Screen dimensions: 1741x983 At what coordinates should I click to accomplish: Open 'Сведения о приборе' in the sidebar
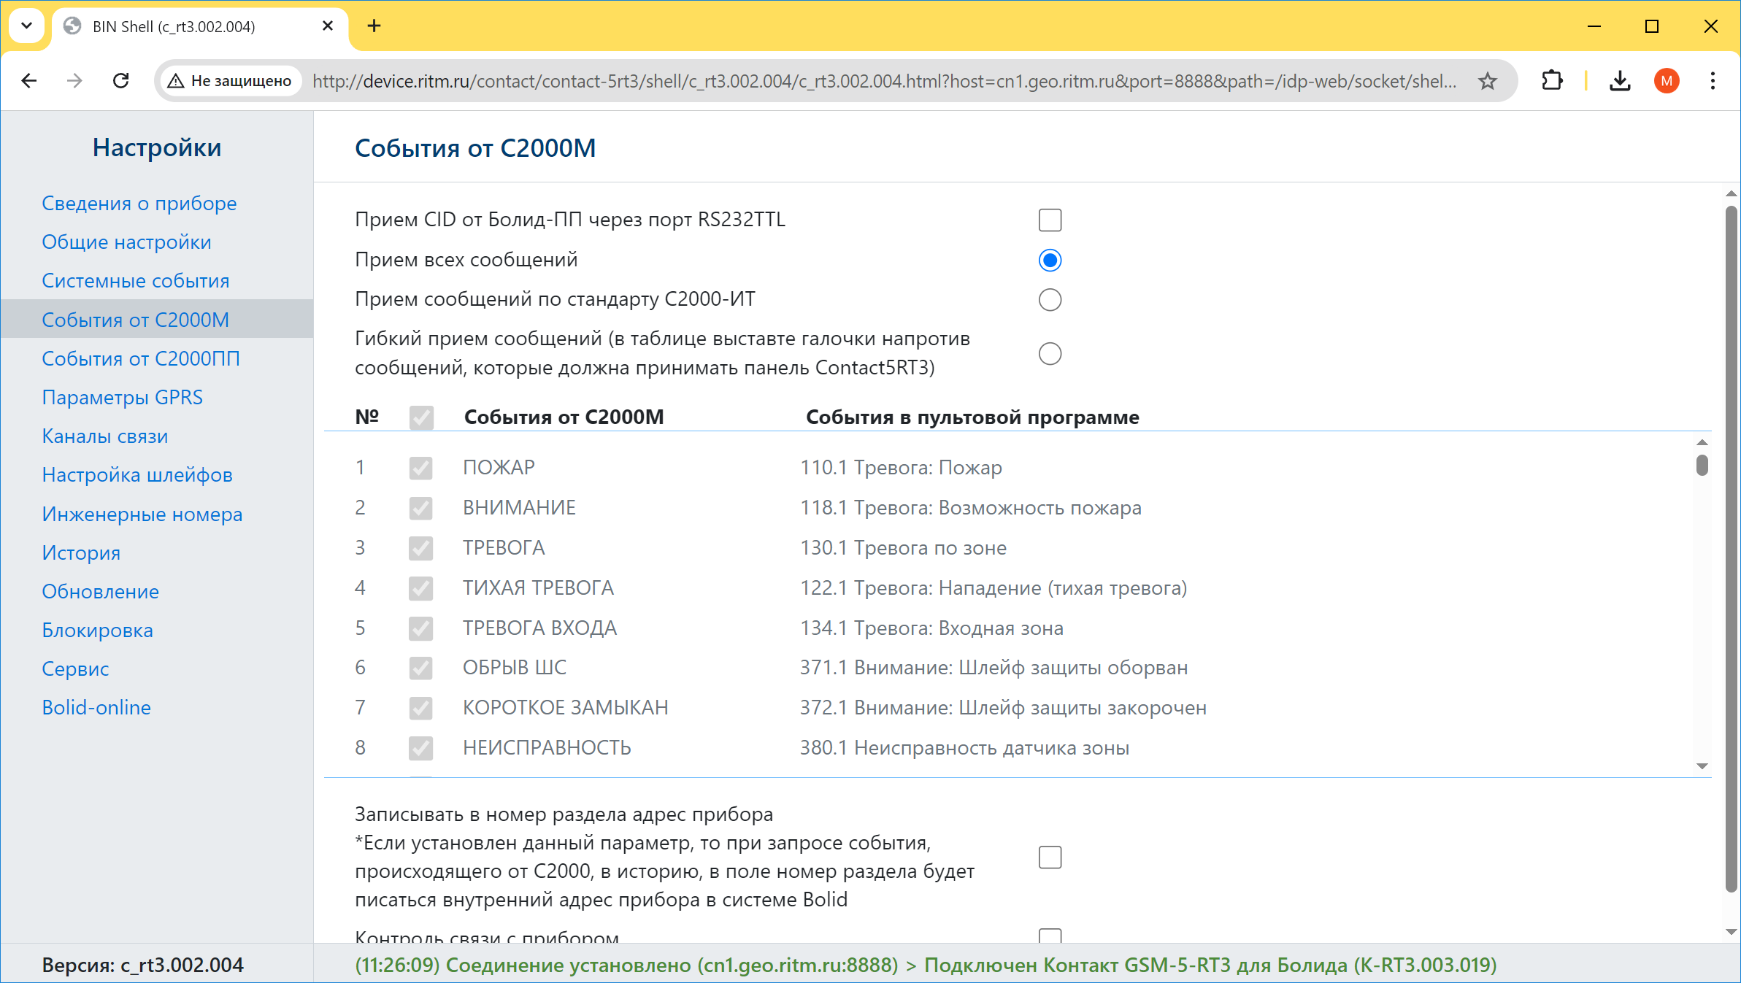point(139,203)
